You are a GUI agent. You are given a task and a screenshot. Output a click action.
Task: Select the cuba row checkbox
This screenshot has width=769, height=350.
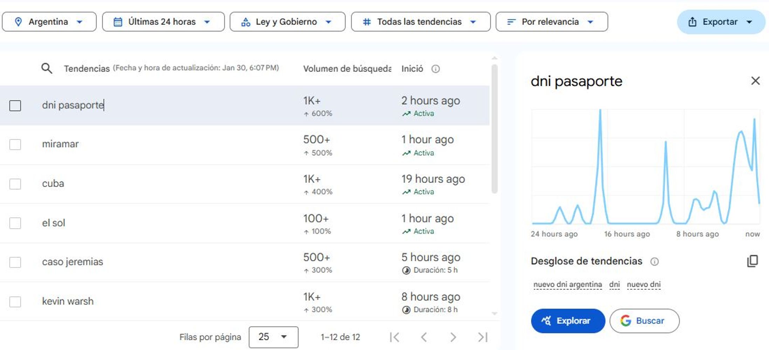(15, 184)
